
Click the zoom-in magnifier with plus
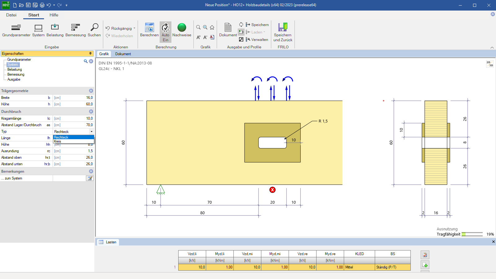click(x=205, y=27)
